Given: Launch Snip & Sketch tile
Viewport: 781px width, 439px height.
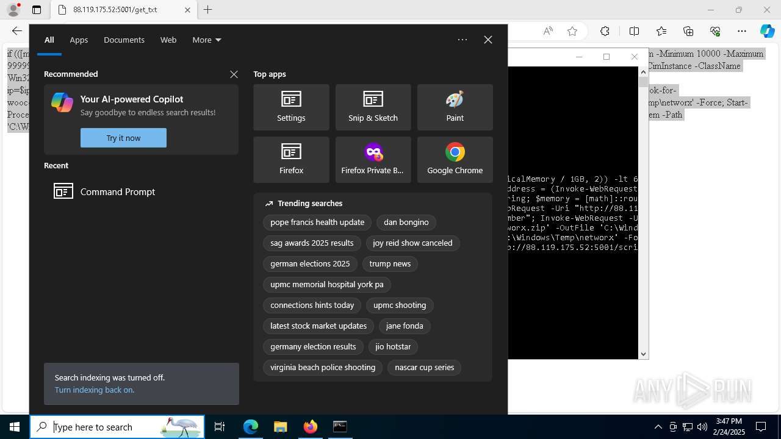Looking at the screenshot, I should coord(373,107).
